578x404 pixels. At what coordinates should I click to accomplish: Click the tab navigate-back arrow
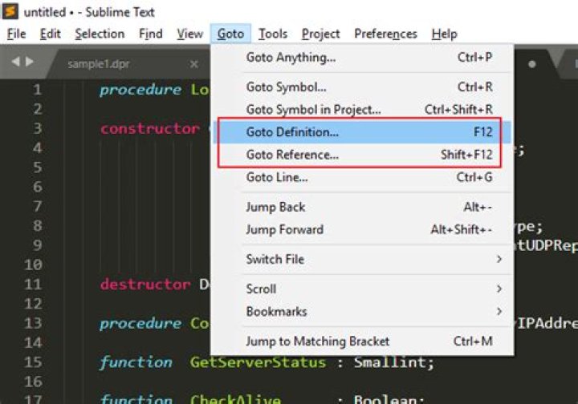[15, 62]
